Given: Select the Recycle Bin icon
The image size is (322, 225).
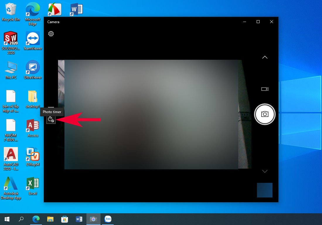Looking at the screenshot, I should (11, 12).
